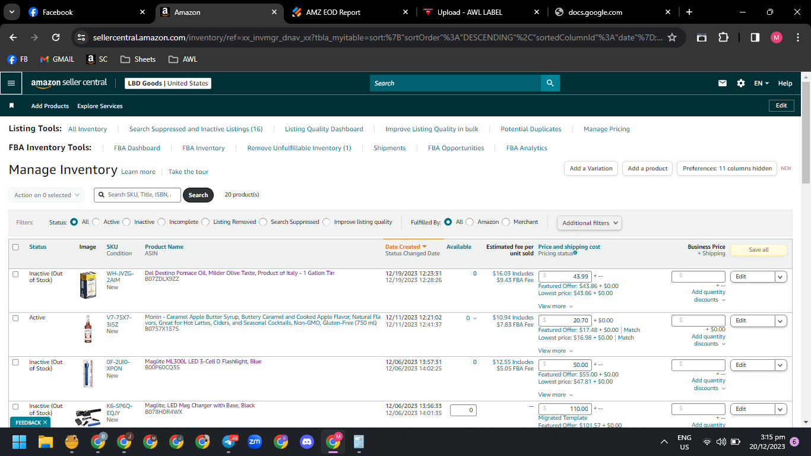Select the Incomplete status filter
The height and width of the screenshot is (456, 811).
tap(161, 222)
